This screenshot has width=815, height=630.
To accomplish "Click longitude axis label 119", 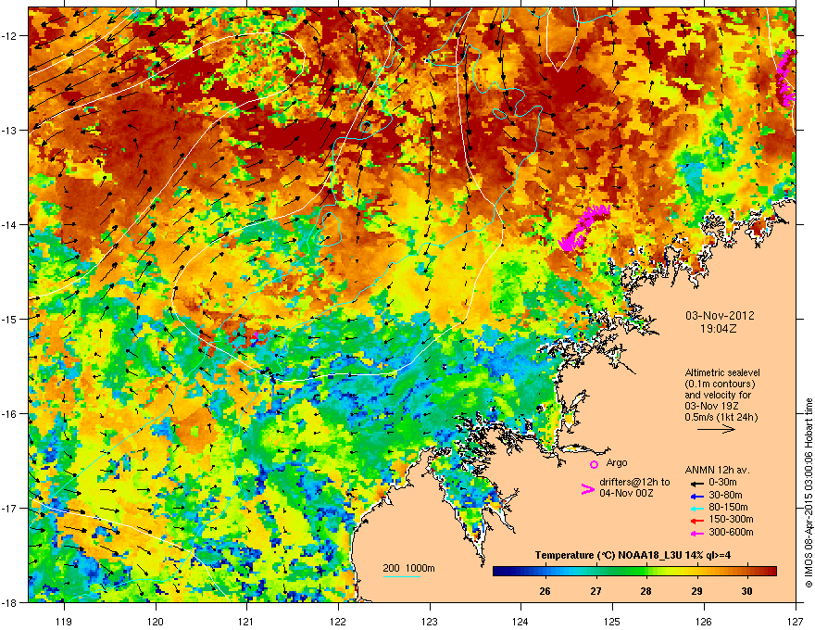I will 64,621.
